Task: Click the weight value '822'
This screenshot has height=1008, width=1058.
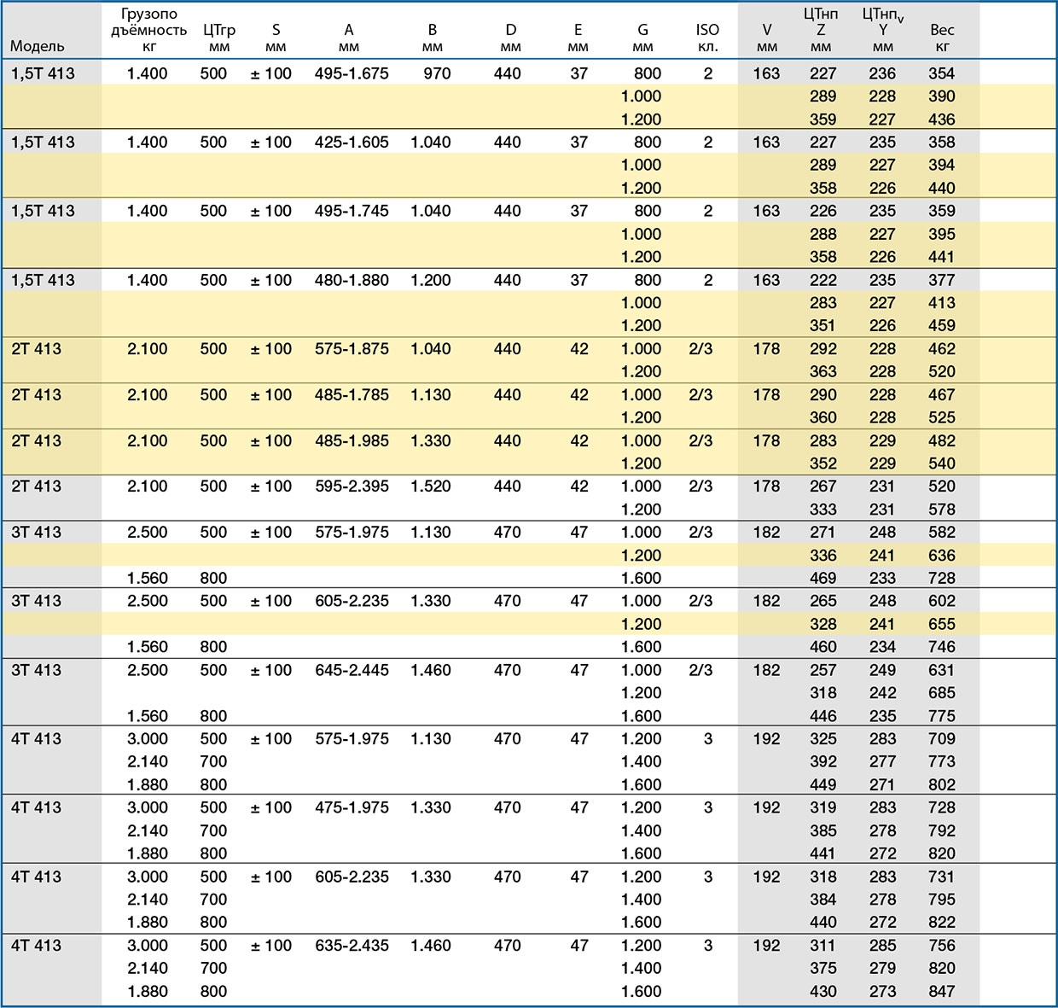Action: pos(942,922)
